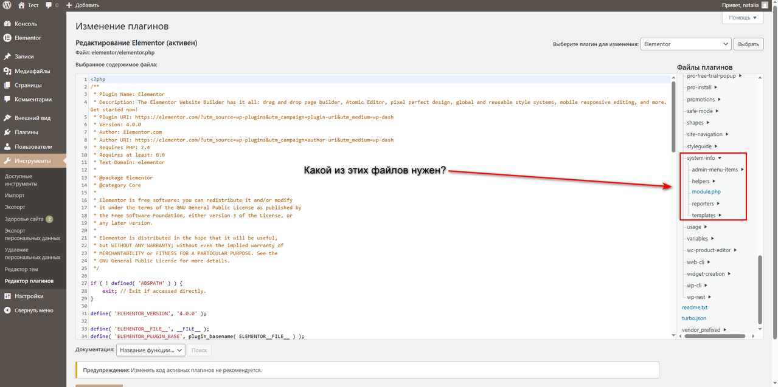Click the code editor vertical scrollbar
The width and height of the screenshot is (778, 387).
click(x=673, y=117)
